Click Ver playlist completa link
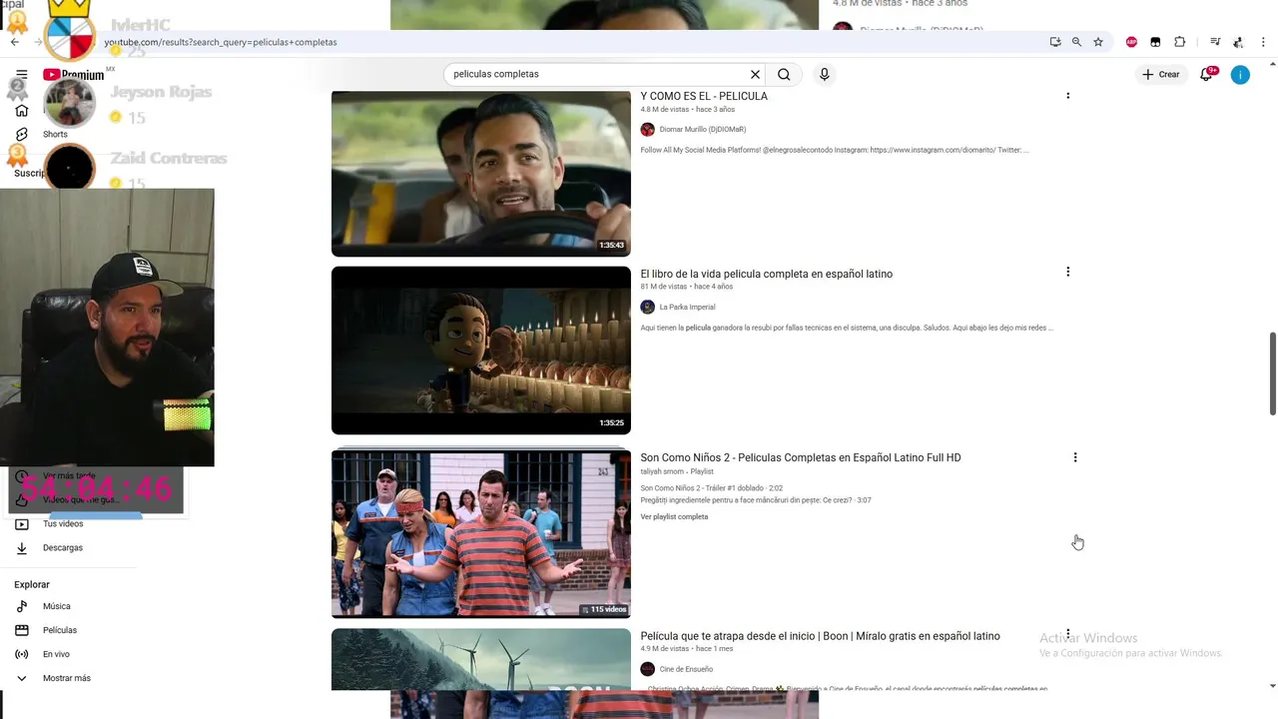The image size is (1278, 719). pos(674,517)
